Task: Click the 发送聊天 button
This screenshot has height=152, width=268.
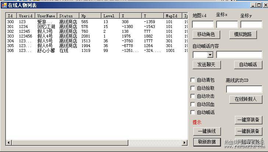Action: [207, 65]
